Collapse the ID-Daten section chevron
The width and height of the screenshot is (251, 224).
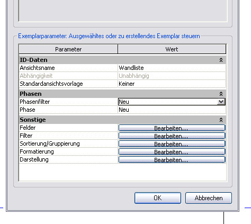[x=221, y=60]
